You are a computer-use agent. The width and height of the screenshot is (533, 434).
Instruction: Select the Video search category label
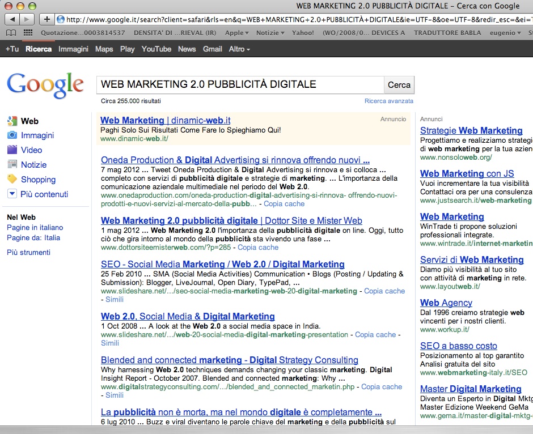(32, 150)
